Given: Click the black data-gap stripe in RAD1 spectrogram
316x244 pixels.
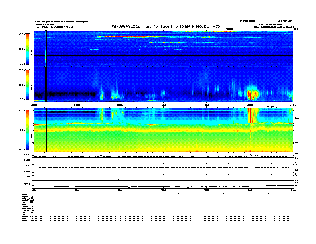Looking at the screenshot, I should (x=46, y=84).
